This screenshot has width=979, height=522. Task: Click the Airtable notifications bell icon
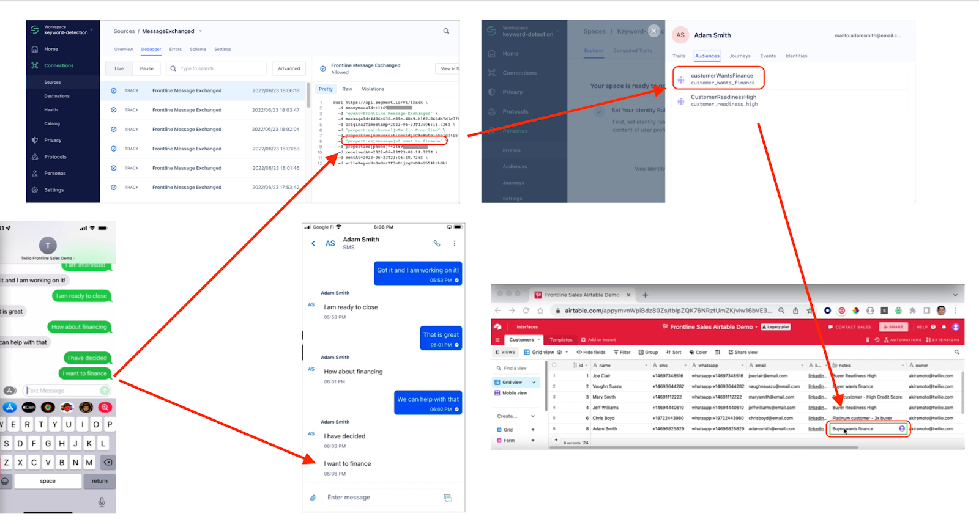point(944,327)
